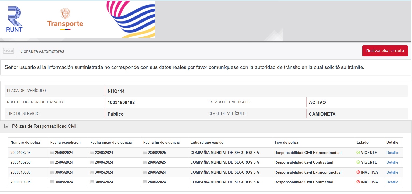Screen dimensions: 412x194
Task: Select the plate value NHQ114
Action: click(116, 91)
